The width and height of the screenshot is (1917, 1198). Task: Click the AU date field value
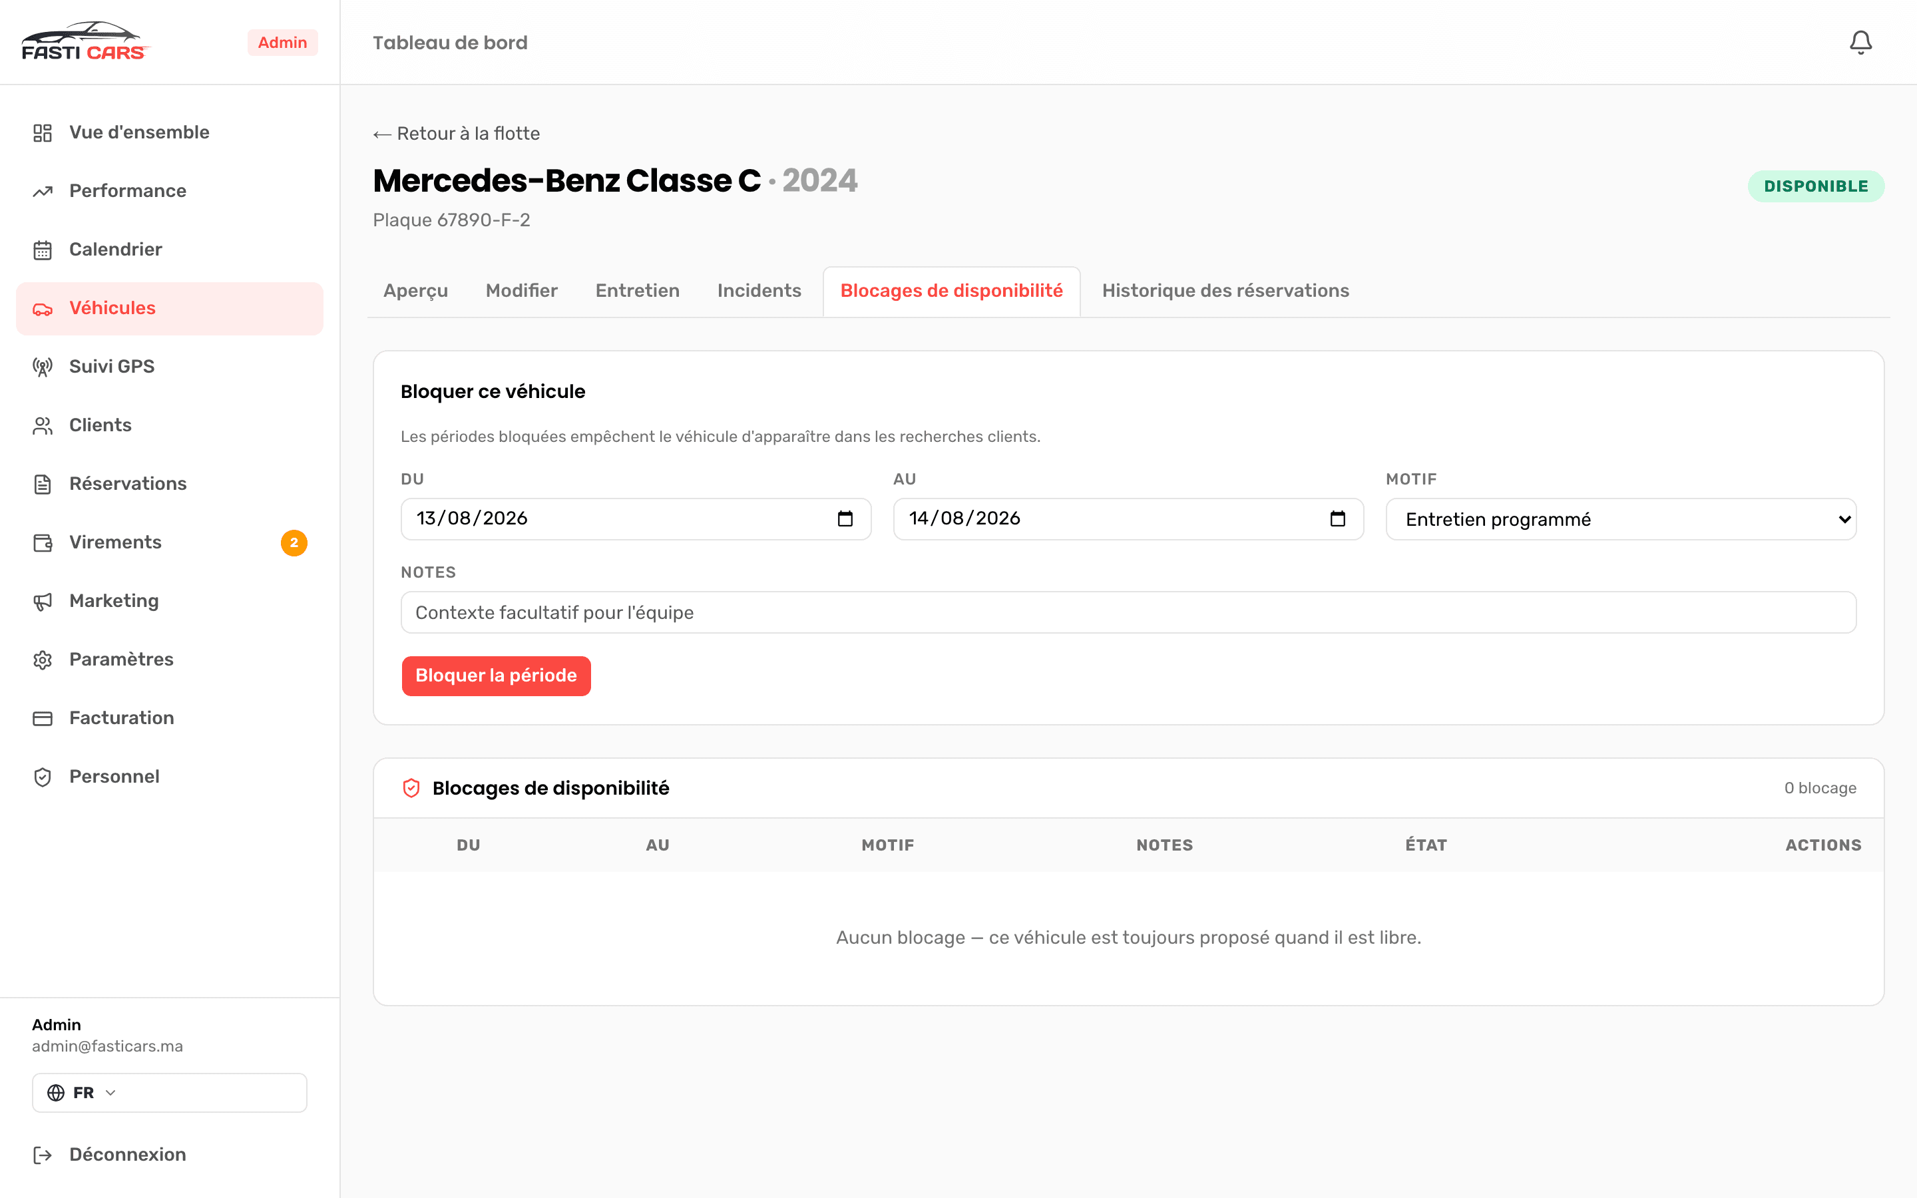pyautogui.click(x=965, y=518)
